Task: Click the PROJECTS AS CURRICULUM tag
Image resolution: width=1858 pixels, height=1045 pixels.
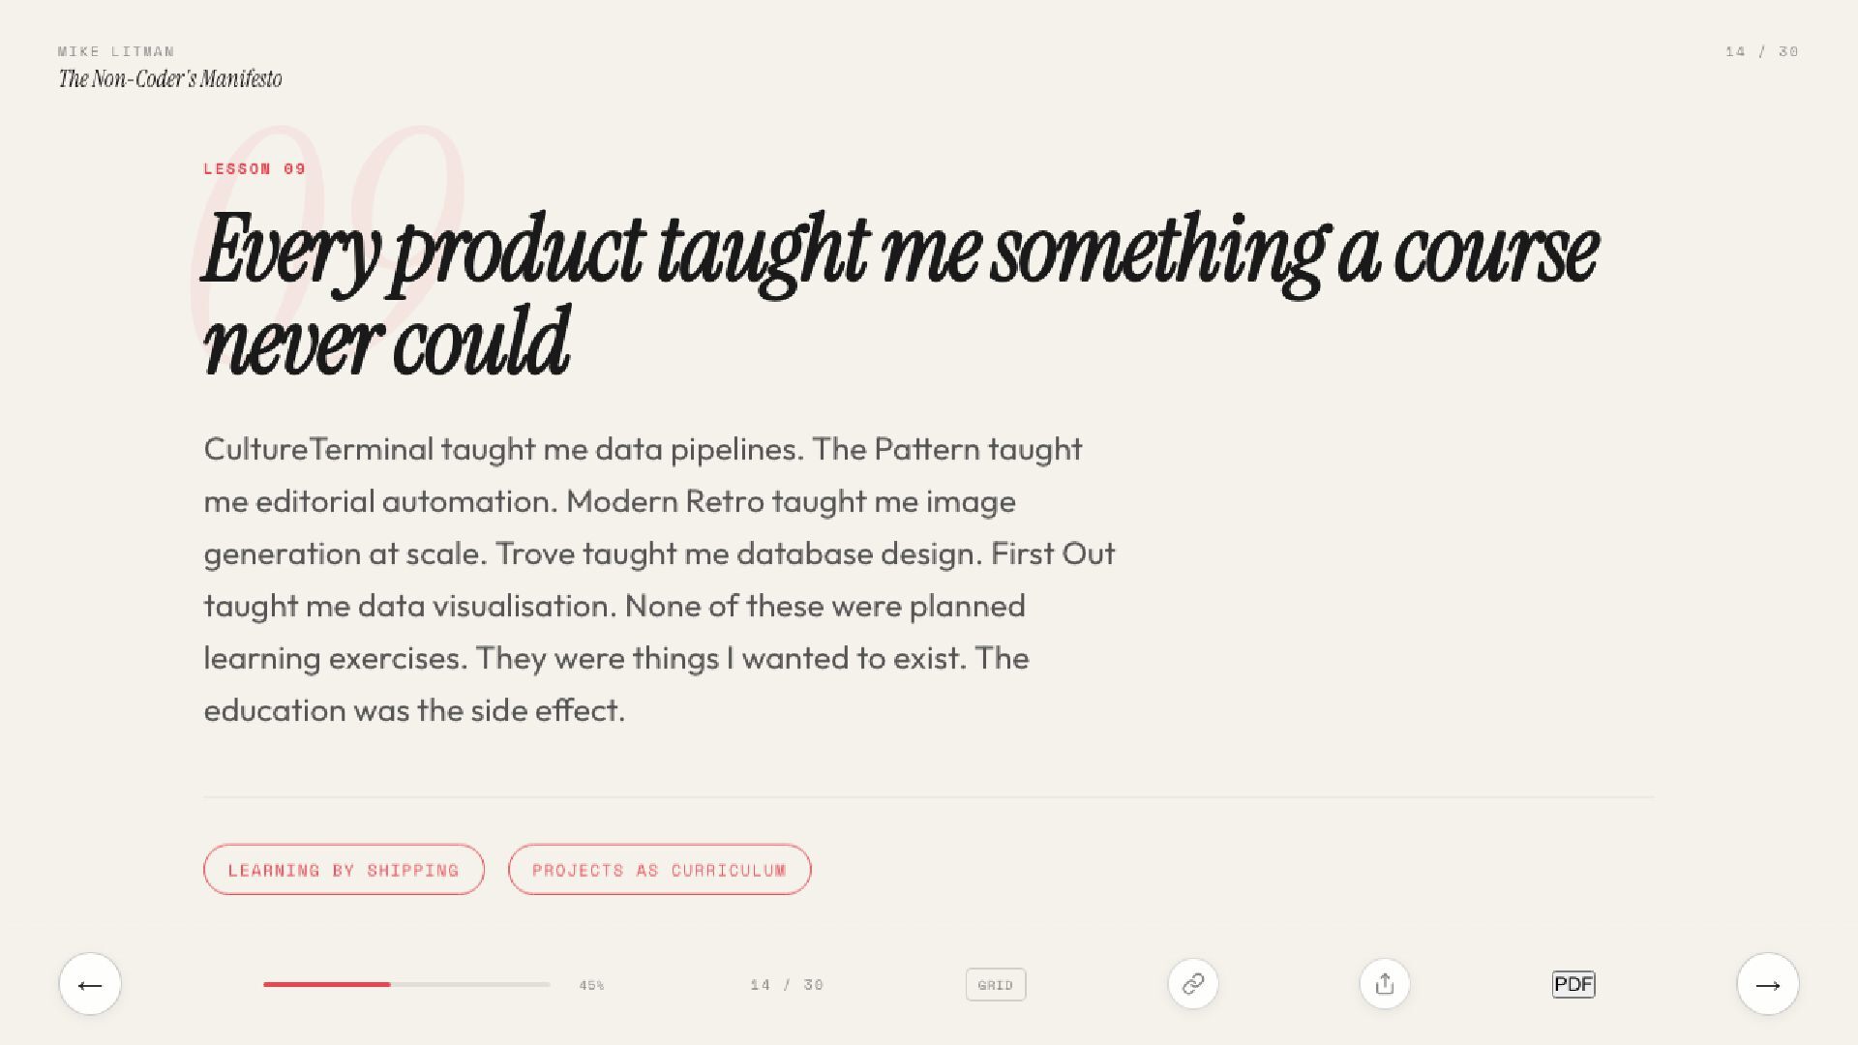Action: pyautogui.click(x=660, y=870)
